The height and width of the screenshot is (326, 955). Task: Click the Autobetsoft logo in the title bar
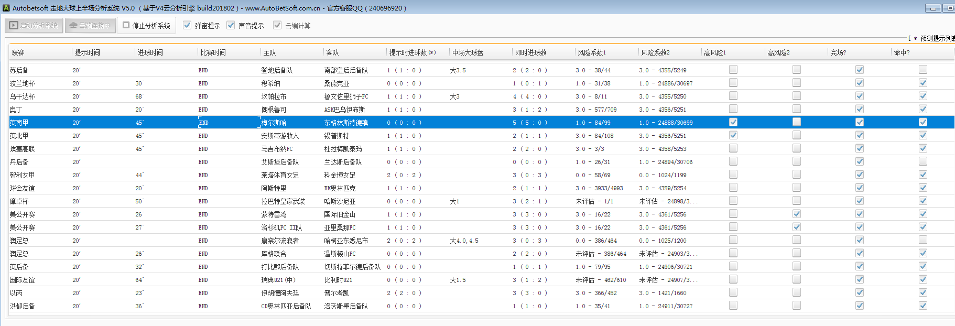pyautogui.click(x=6, y=8)
